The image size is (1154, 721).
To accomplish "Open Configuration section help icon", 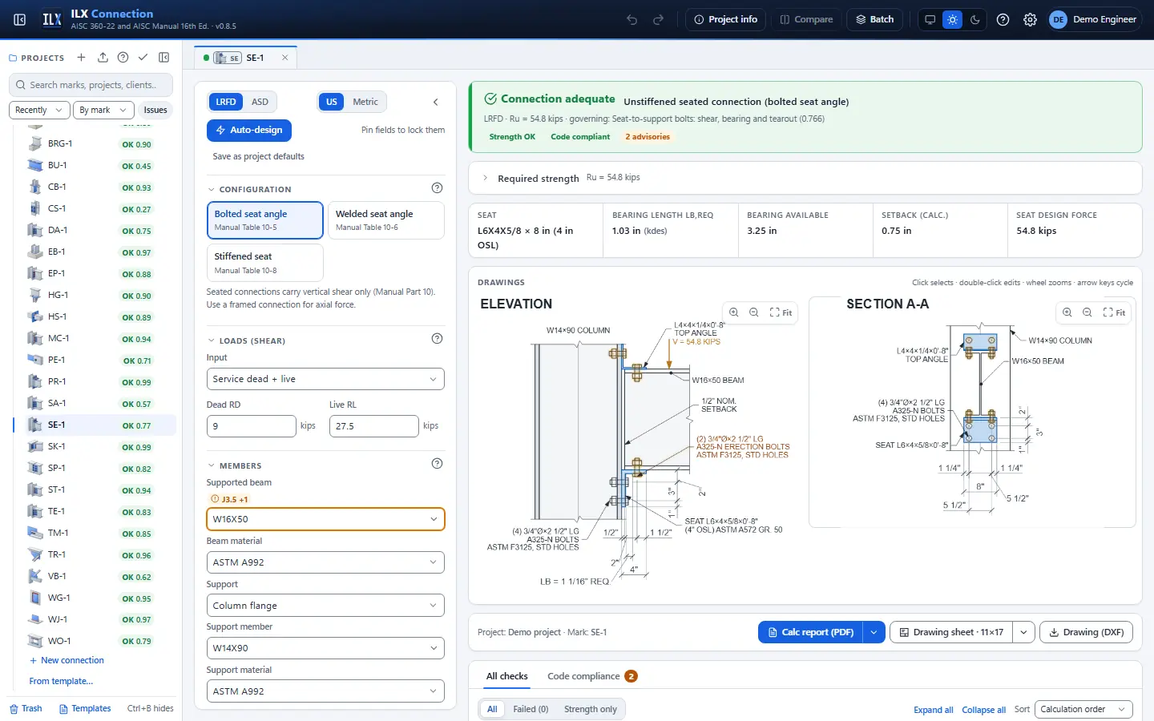I will point(437,187).
